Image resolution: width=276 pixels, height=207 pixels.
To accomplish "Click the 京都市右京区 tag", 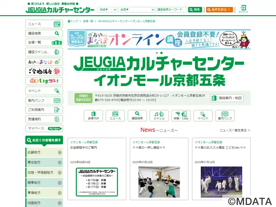I will [x=83, y=100].
